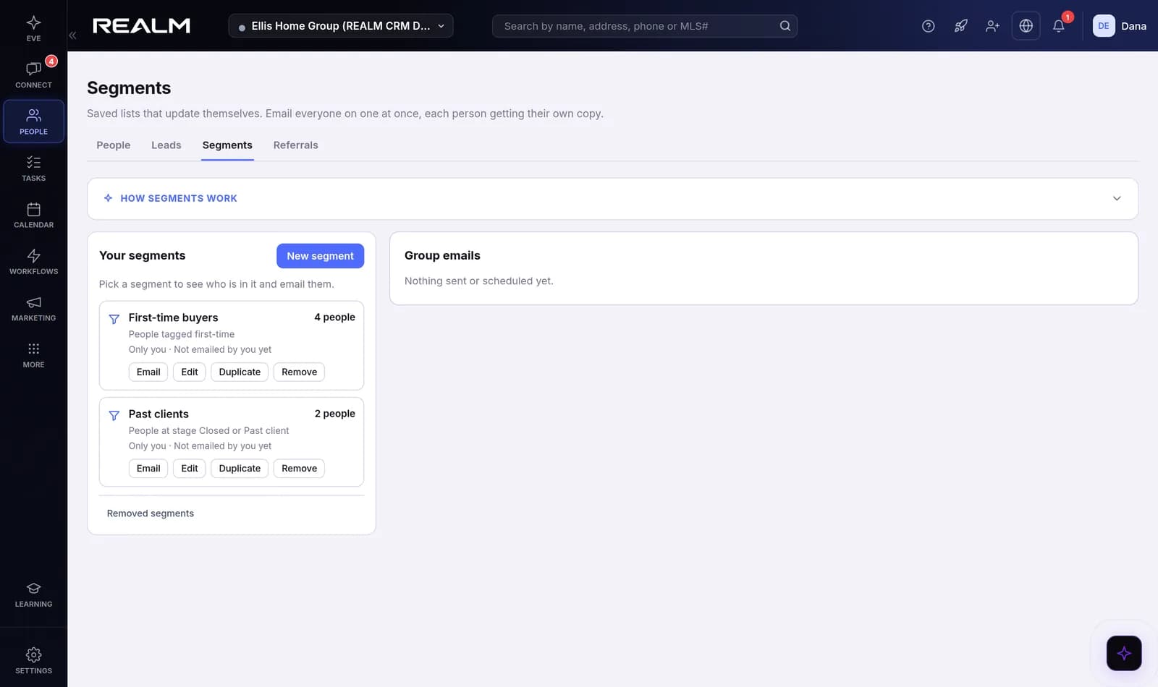Open the EVE assistant in sidebar
This screenshot has height=687, width=1158.
tap(33, 28)
